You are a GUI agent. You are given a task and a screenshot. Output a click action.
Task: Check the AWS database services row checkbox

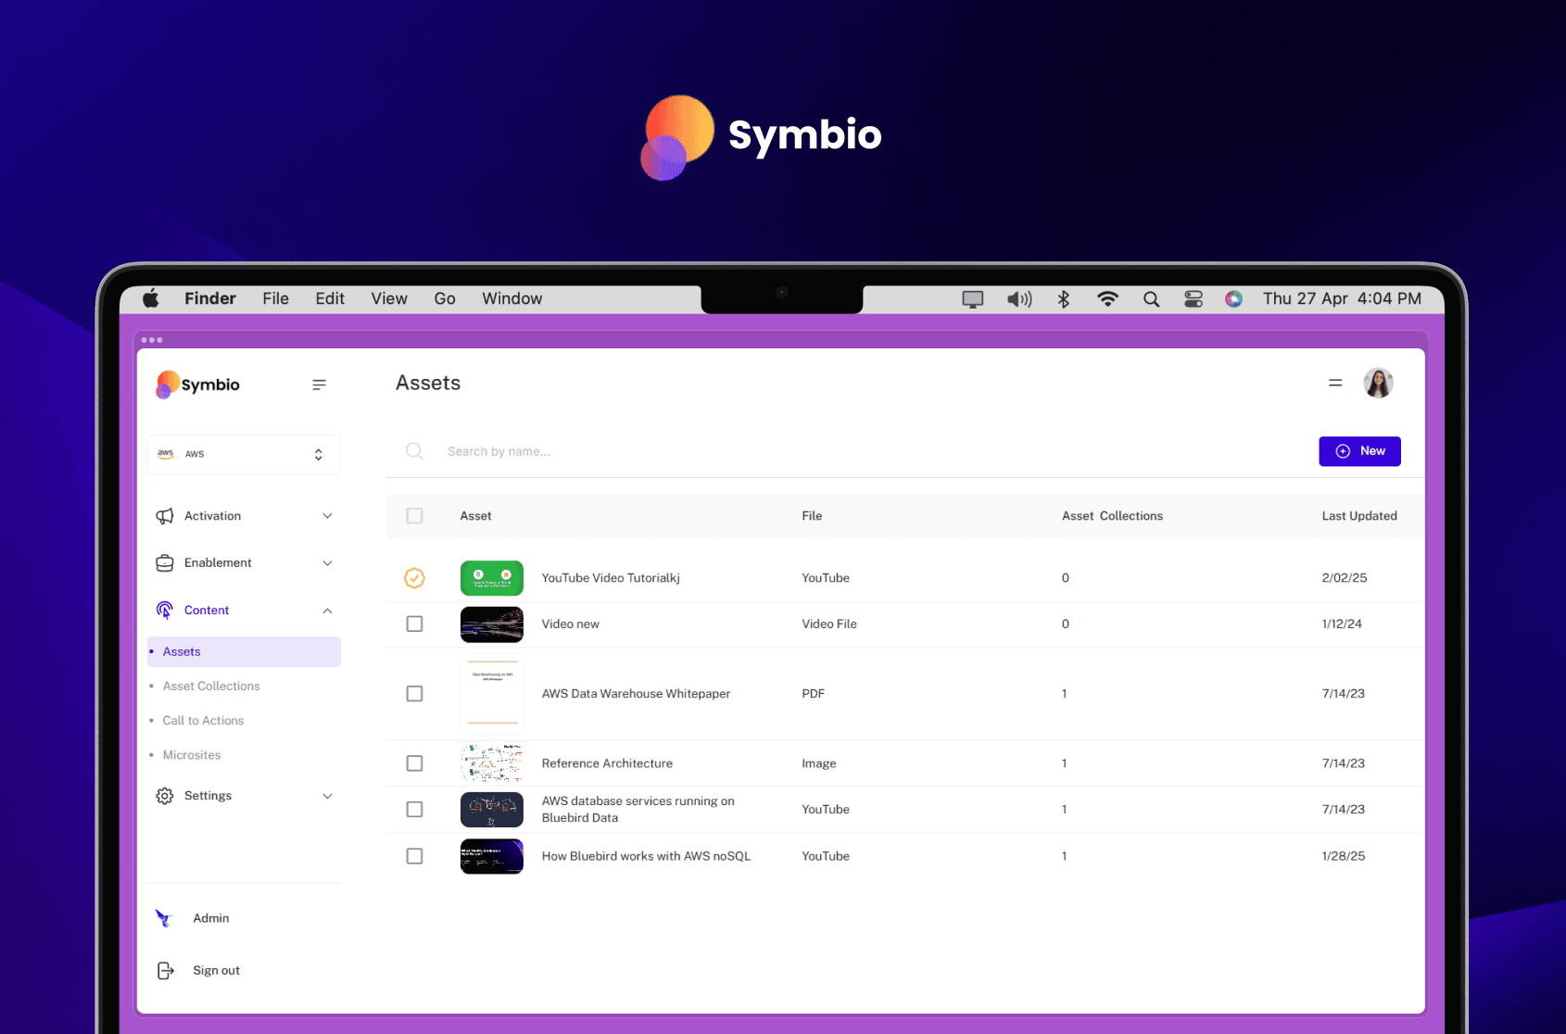click(414, 810)
